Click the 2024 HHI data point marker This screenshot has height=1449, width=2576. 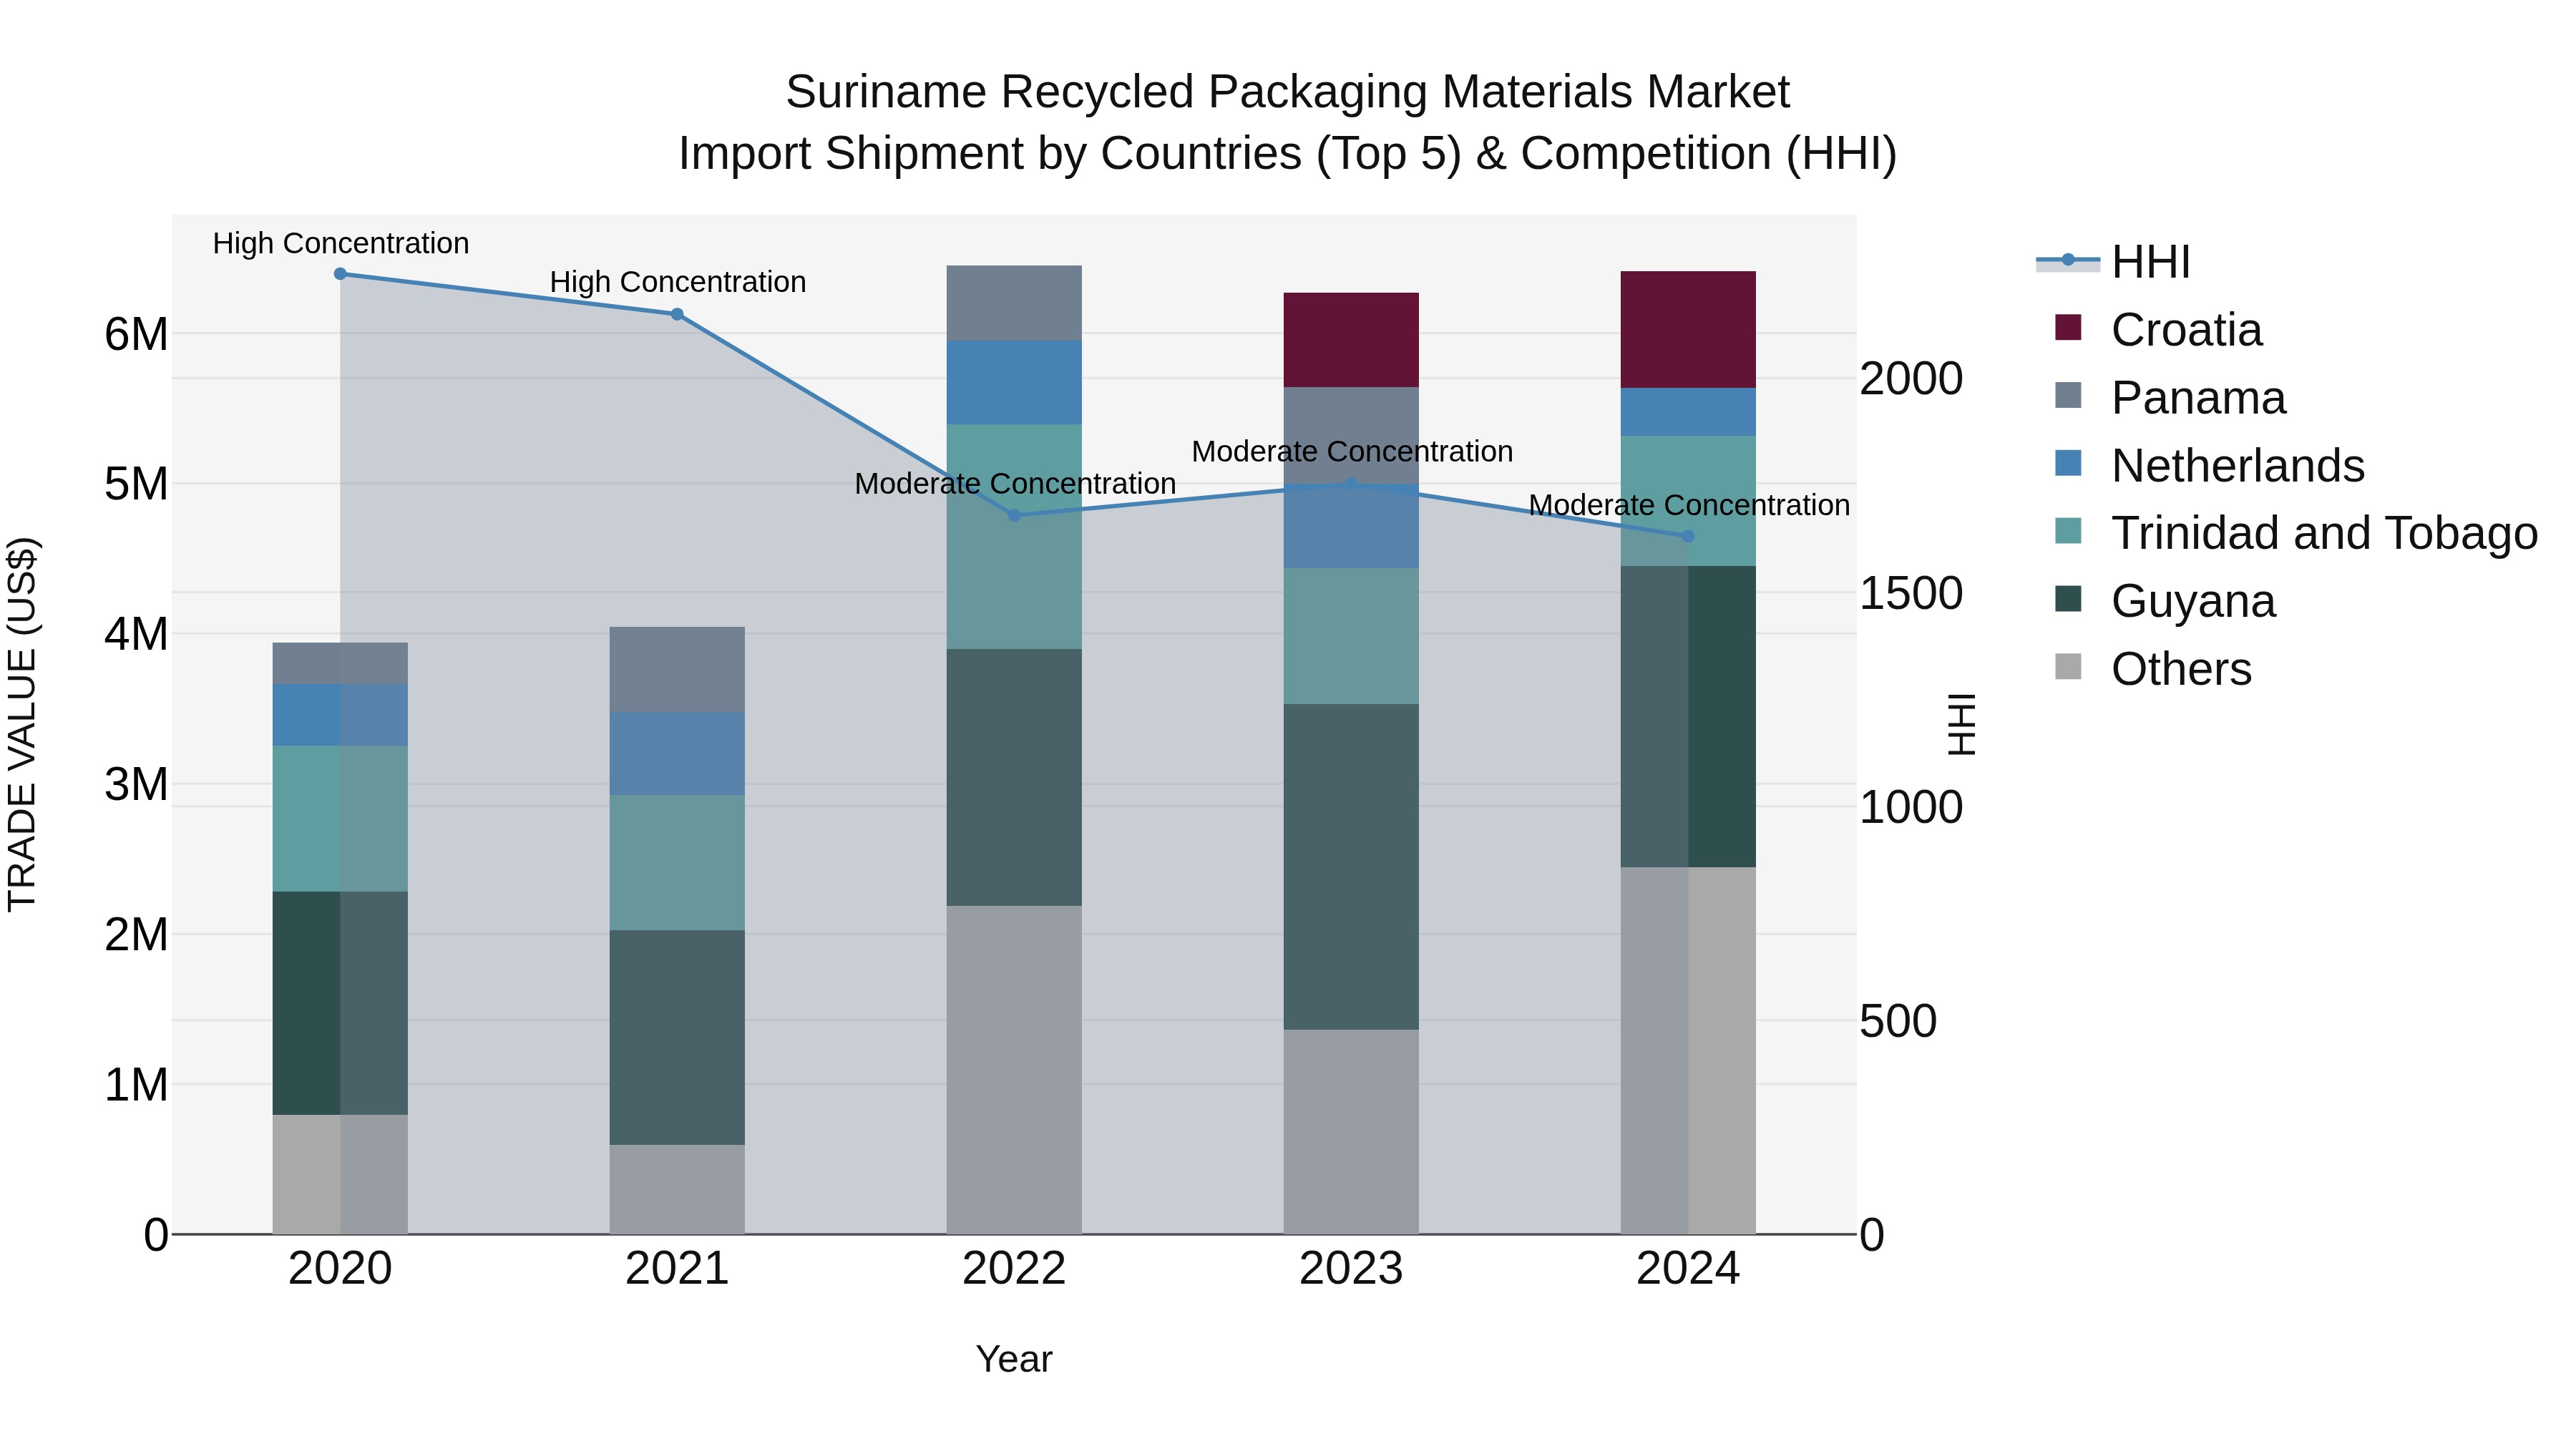1688,537
